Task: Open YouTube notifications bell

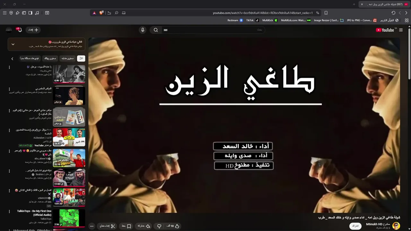Action: point(19,30)
